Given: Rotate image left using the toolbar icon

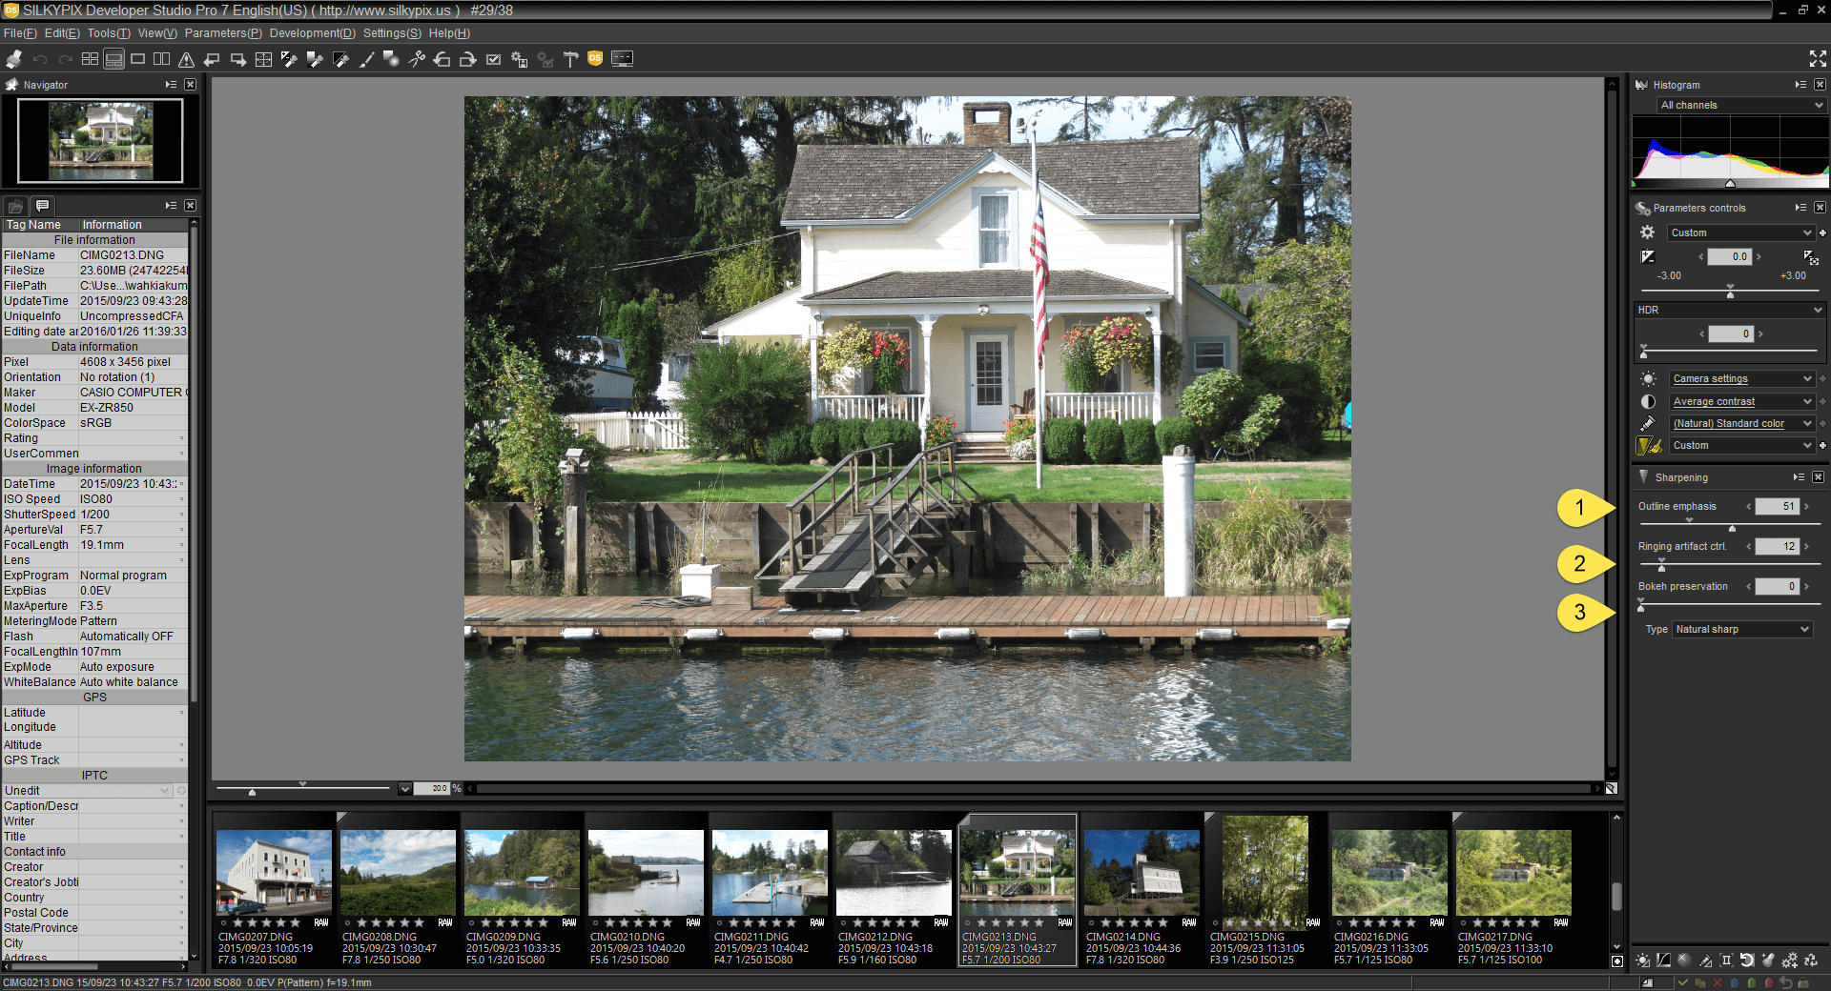Looking at the screenshot, I should [x=442, y=59].
